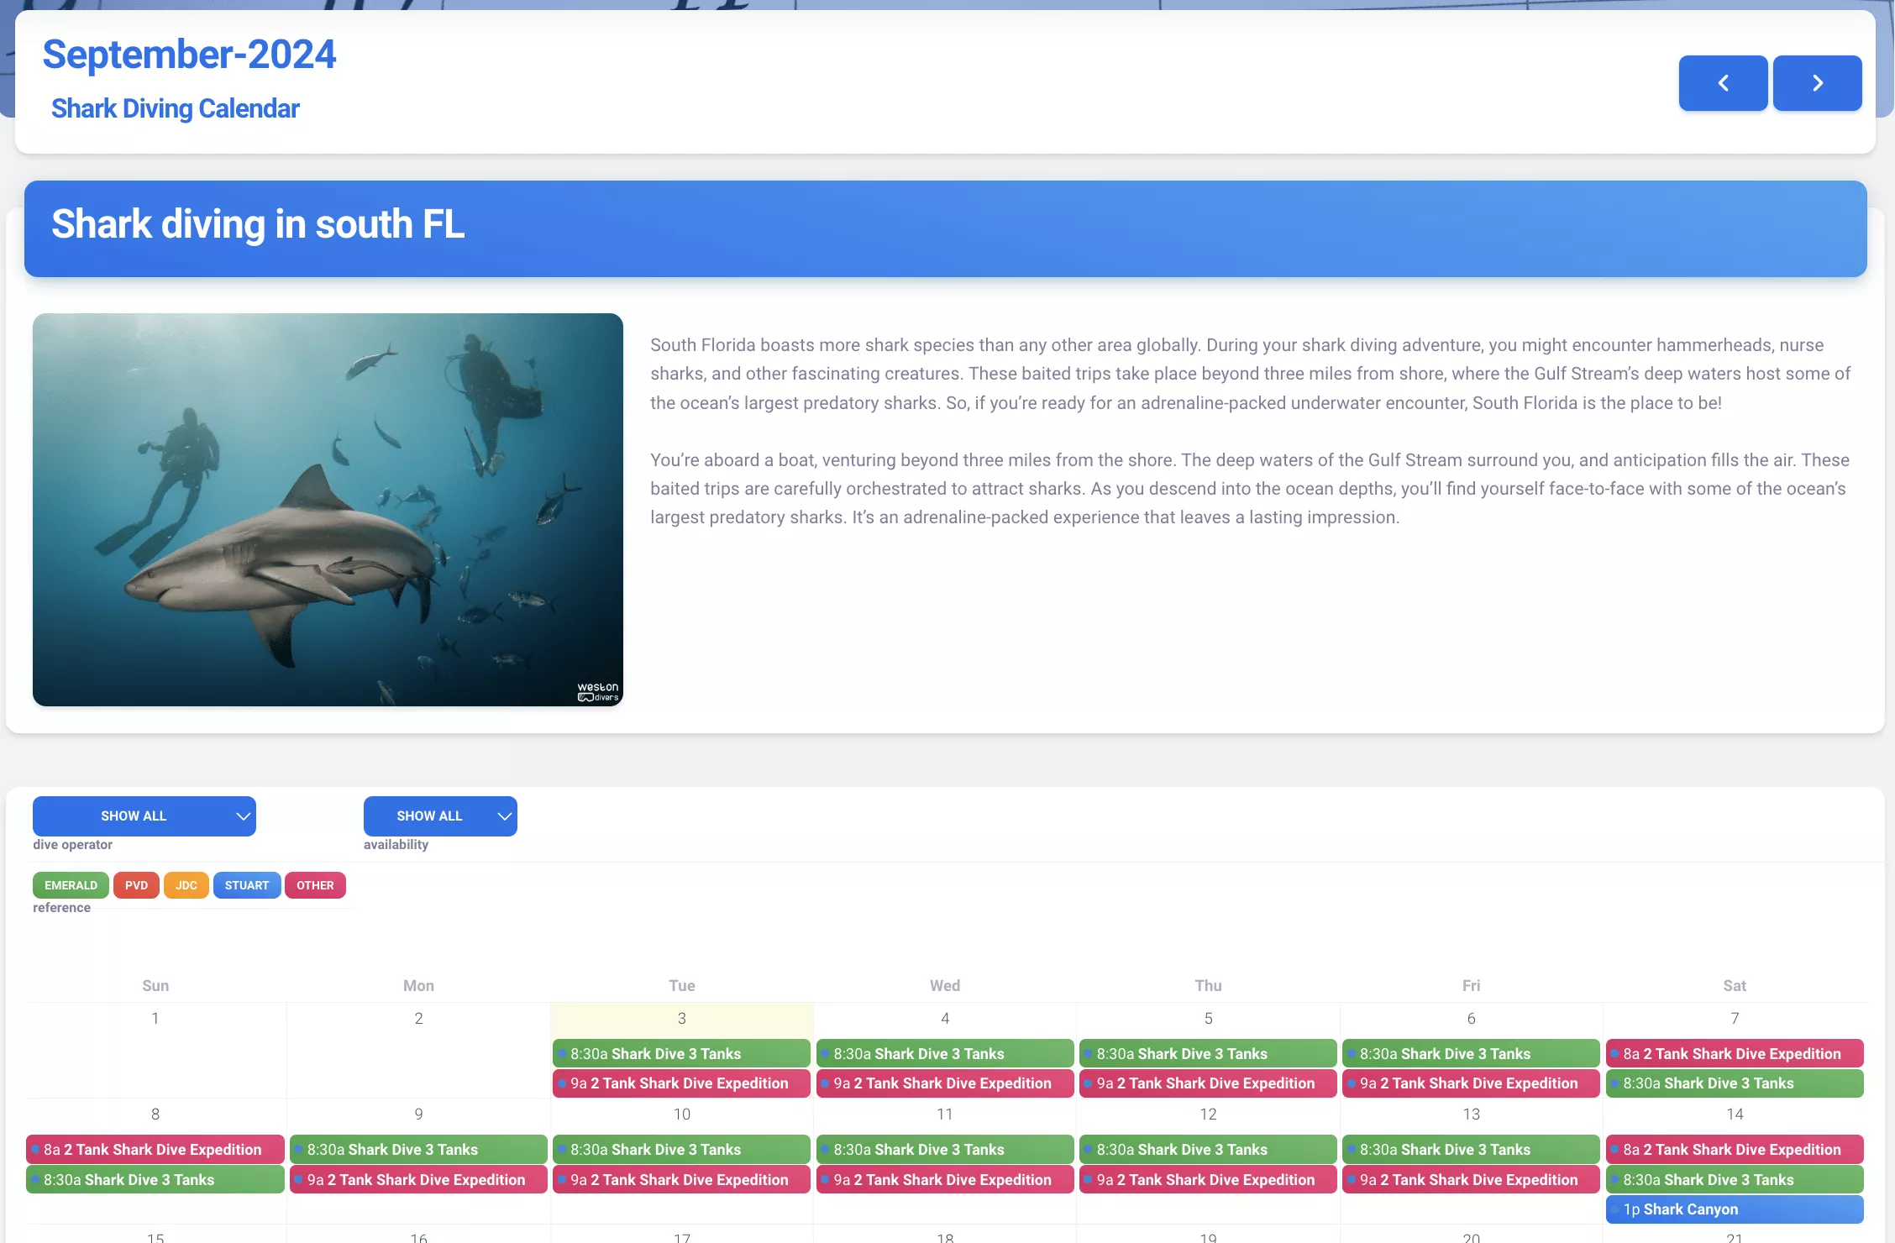This screenshot has height=1243, width=1895.
Task: Select the PVD operator tag
Action: click(x=136, y=885)
